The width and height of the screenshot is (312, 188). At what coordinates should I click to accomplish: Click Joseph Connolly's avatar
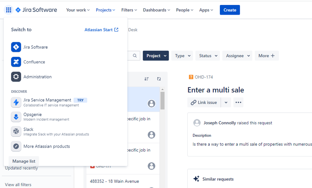(x=197, y=123)
